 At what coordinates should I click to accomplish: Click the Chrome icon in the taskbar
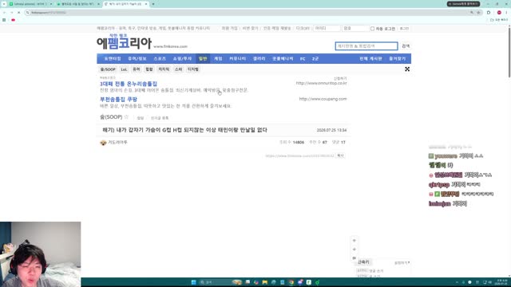coord(291,282)
